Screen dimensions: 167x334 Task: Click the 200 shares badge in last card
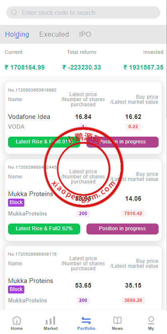(83, 300)
